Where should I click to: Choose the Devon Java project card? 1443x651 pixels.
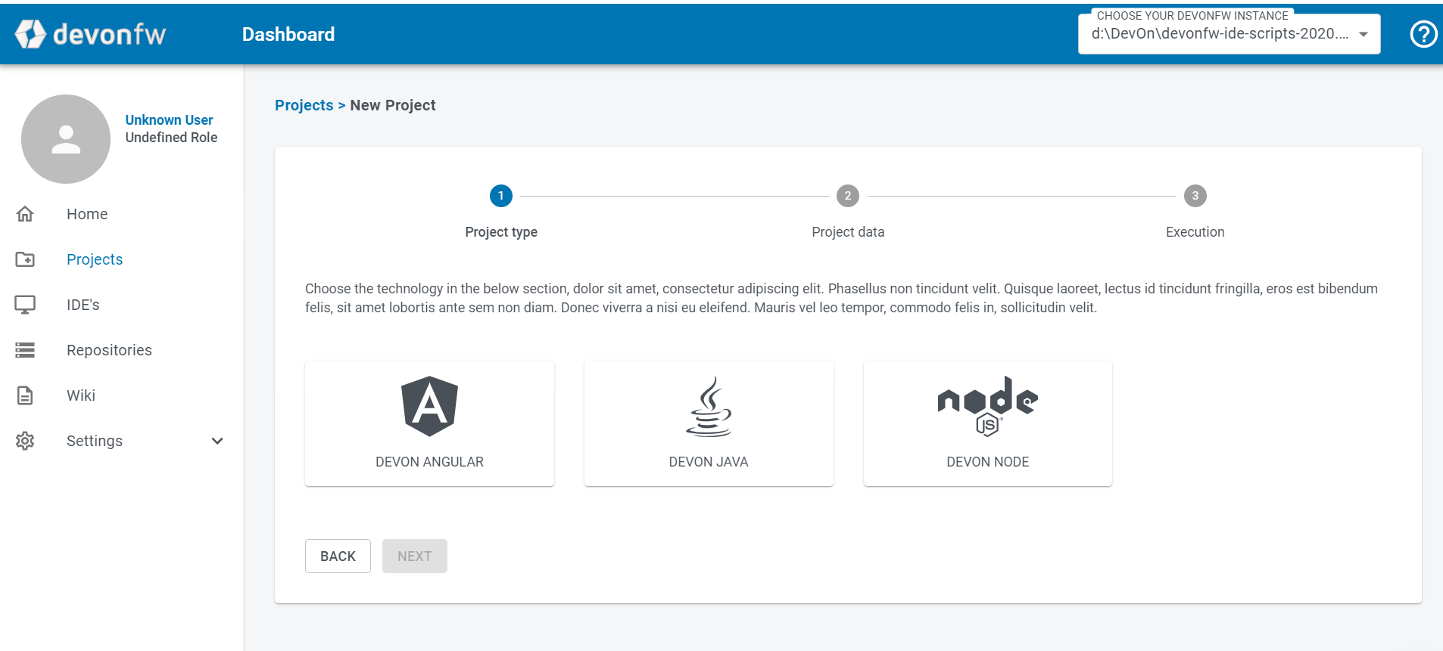click(x=709, y=423)
